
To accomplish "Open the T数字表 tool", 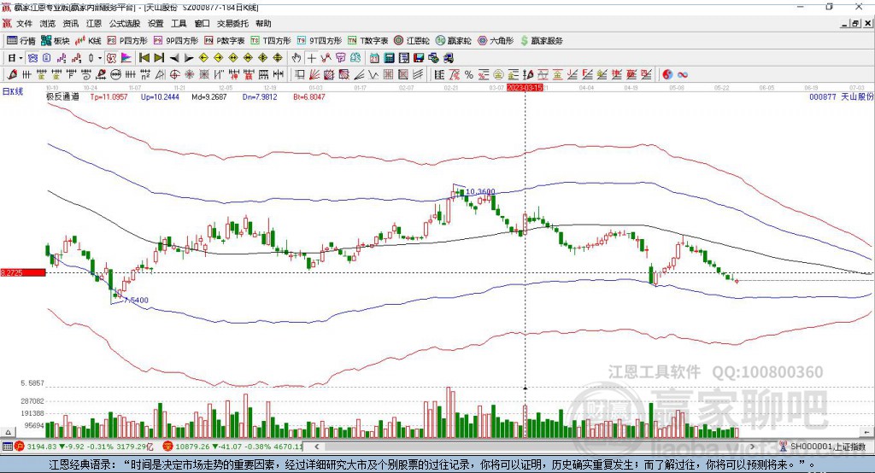I will pos(367,41).
